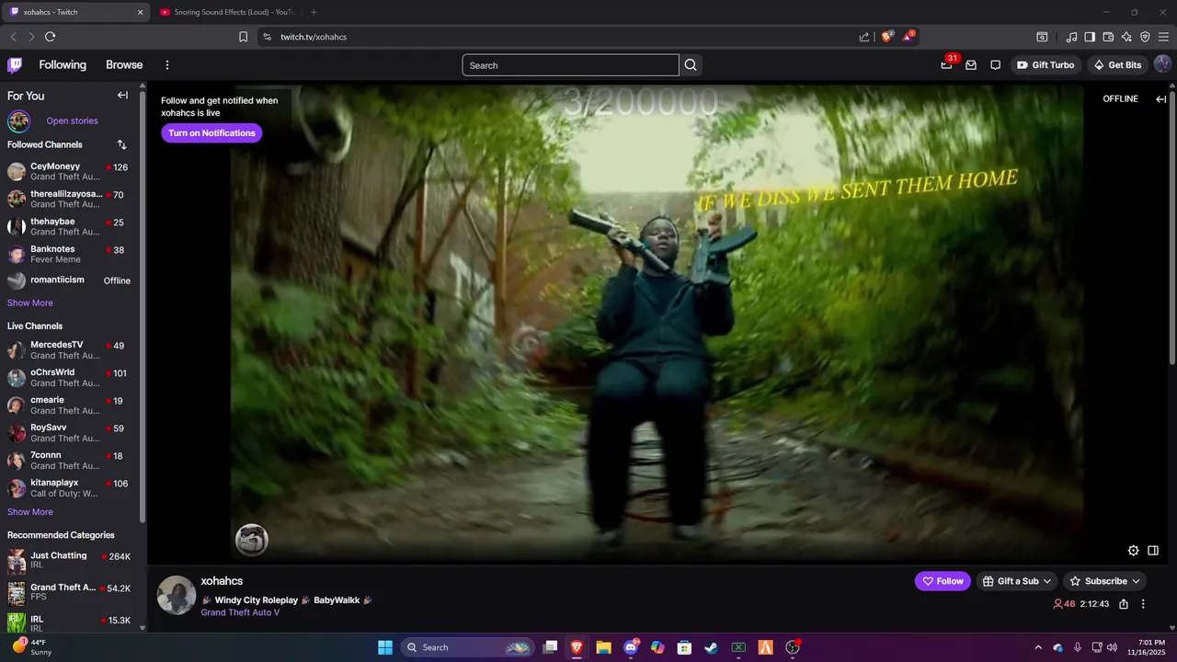1177x662 pixels.
Task: Click the channel logo overlay in video
Action: (x=252, y=540)
